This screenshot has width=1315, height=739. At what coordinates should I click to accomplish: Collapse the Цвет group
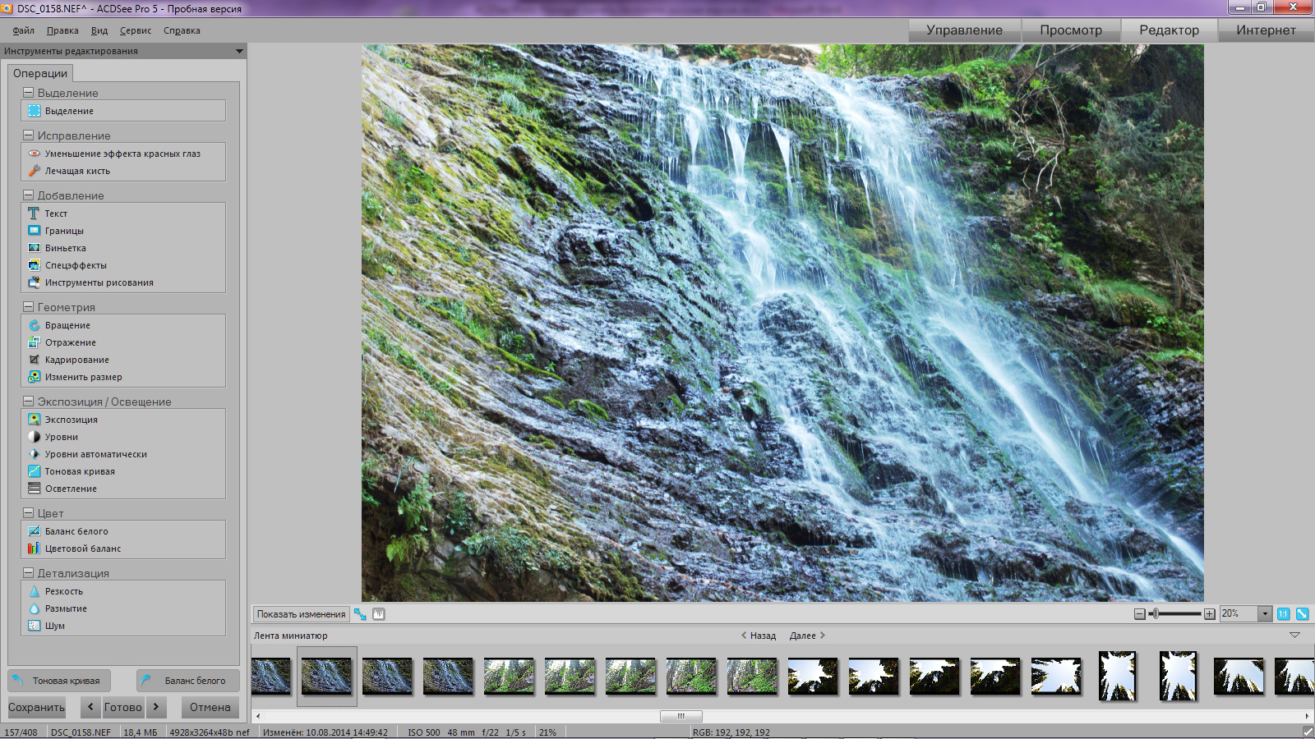tap(28, 513)
